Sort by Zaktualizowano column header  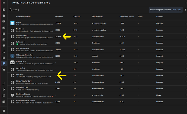[98, 16]
